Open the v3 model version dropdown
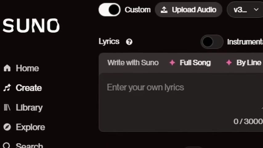 coord(245,10)
